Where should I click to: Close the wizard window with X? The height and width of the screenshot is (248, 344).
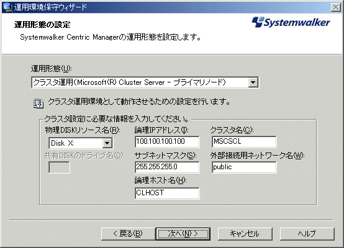click(336, 7)
